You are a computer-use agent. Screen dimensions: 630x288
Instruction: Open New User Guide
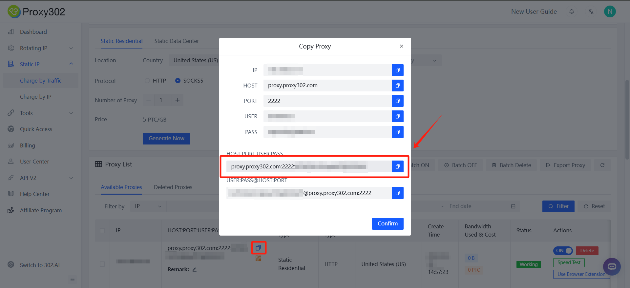pos(534,12)
